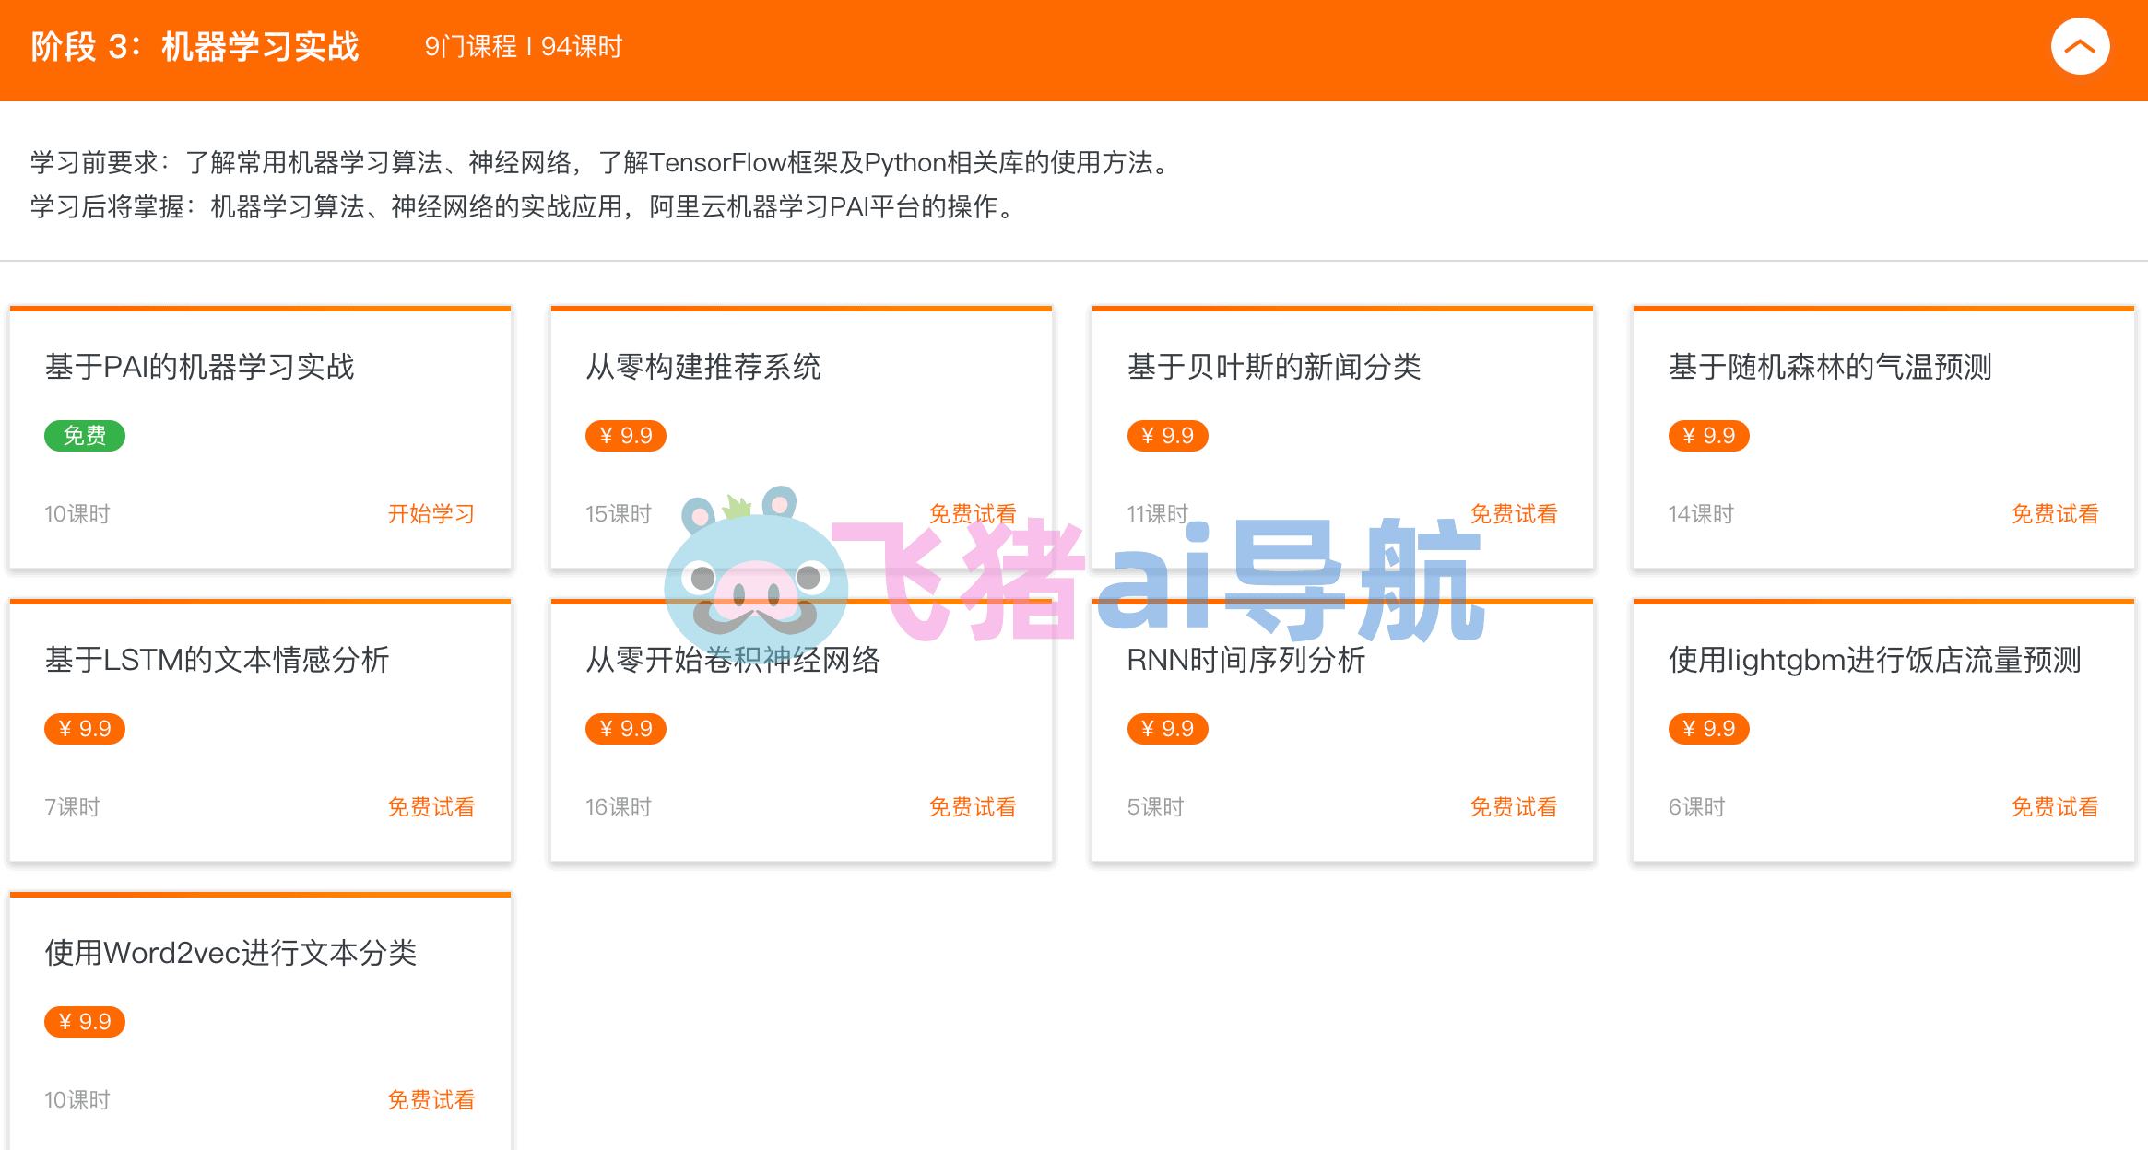Click ¥9.9 price badge on Word2vec文本分类

coord(85,1021)
